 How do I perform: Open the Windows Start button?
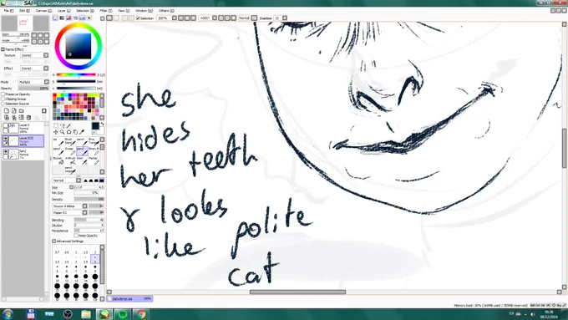[8, 314]
